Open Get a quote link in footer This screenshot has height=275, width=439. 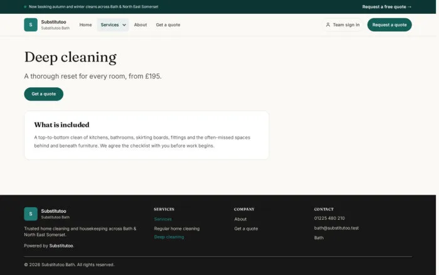pyautogui.click(x=246, y=229)
